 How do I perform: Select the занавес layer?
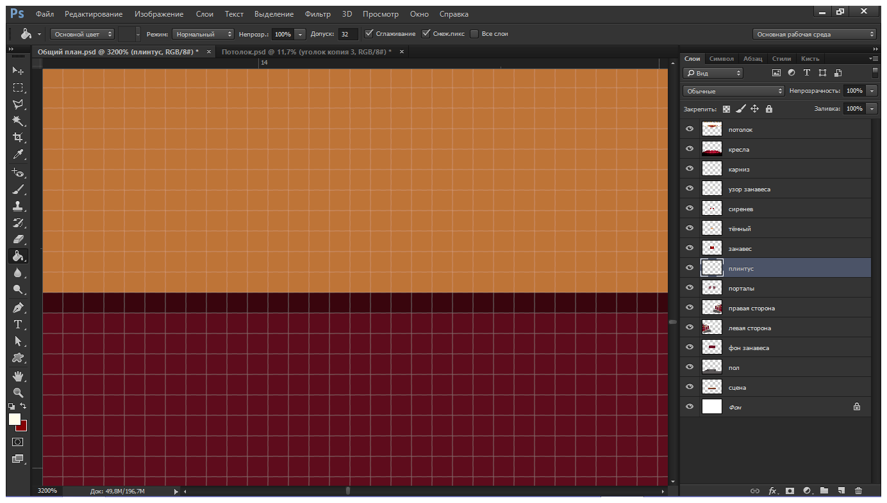(775, 248)
